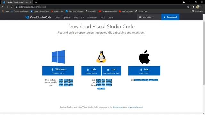This screenshot has height=115, width=205.
Task: Download Windows System Installer 64 bit
Action: (61, 82)
